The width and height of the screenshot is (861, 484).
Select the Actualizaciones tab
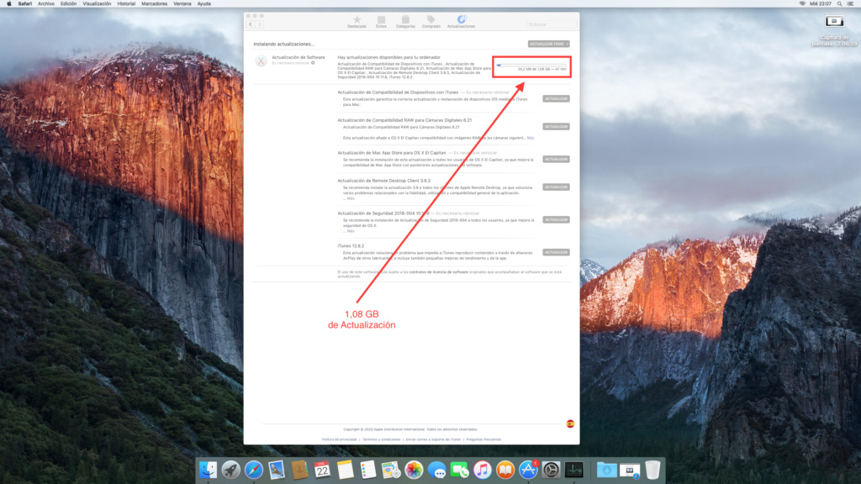[x=462, y=22]
